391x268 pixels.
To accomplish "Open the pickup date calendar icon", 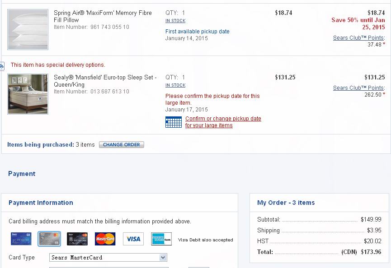I will point(174,122).
